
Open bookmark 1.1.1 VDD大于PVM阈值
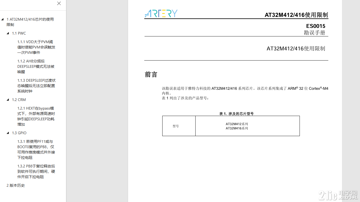coord(36,47)
